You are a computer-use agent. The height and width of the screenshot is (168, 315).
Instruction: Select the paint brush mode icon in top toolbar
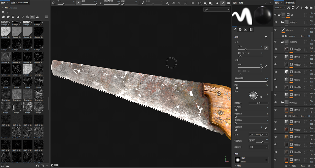tap(223, 3)
